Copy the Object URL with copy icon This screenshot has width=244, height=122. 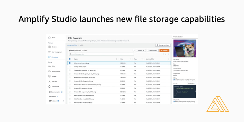pyautogui.click(x=174, y=102)
